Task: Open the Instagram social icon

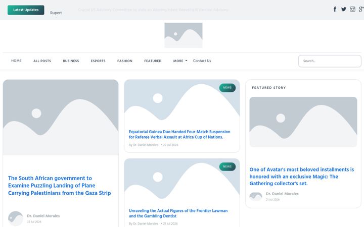Action: pyautogui.click(x=352, y=9)
